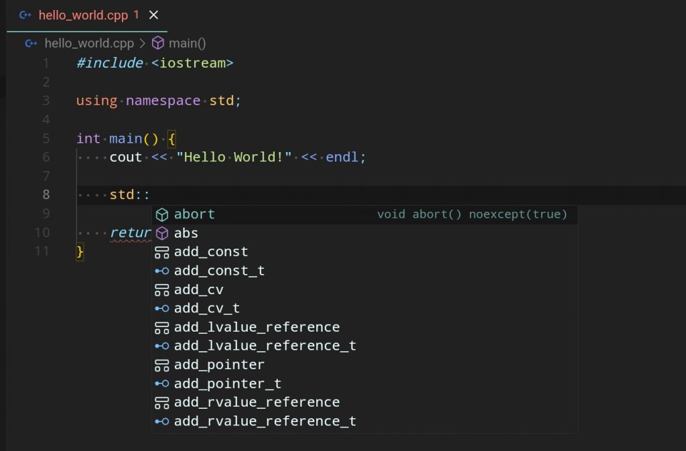Click the icon beside add_rvalue_reference_t
The height and width of the screenshot is (451, 686).
click(161, 422)
